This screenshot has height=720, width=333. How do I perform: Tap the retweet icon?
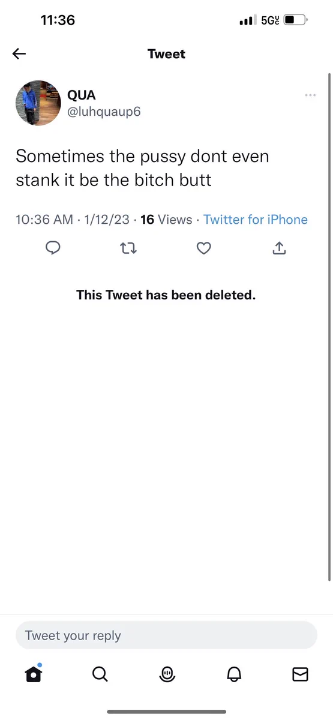(129, 248)
